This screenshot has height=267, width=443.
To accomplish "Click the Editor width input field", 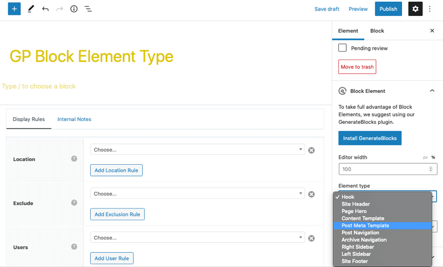I will [388, 169].
